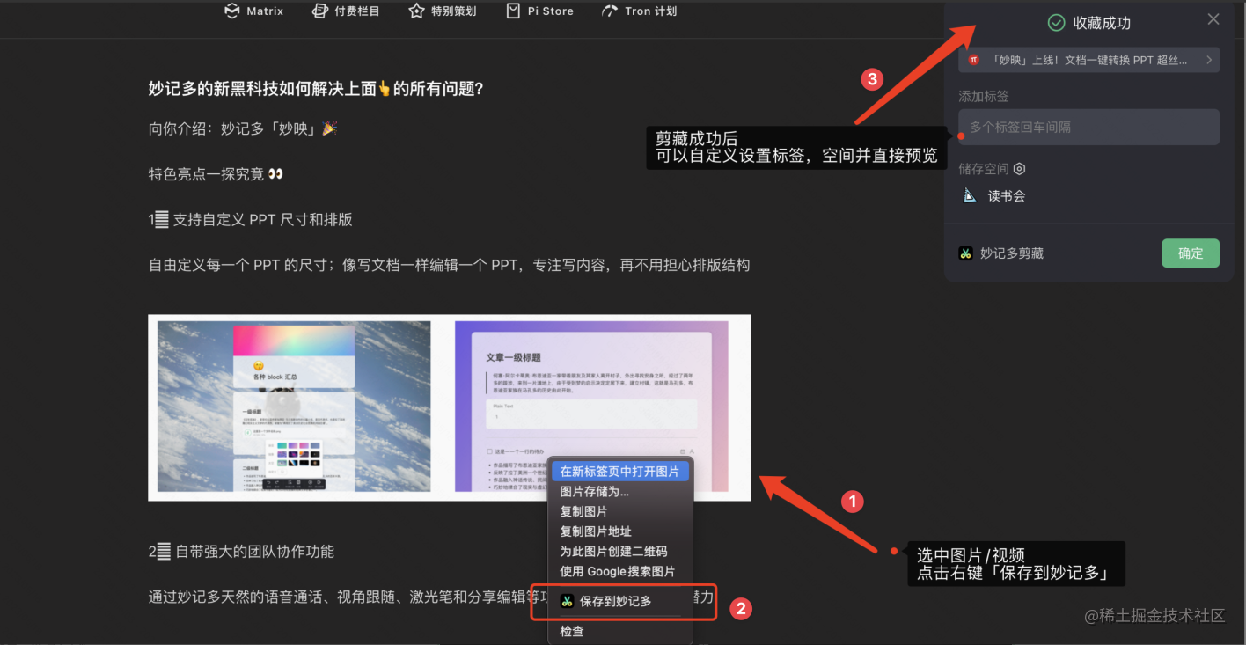Click the heading 妙记多的新黑科技如何解决上面
1246x645 pixels.
(x=317, y=88)
